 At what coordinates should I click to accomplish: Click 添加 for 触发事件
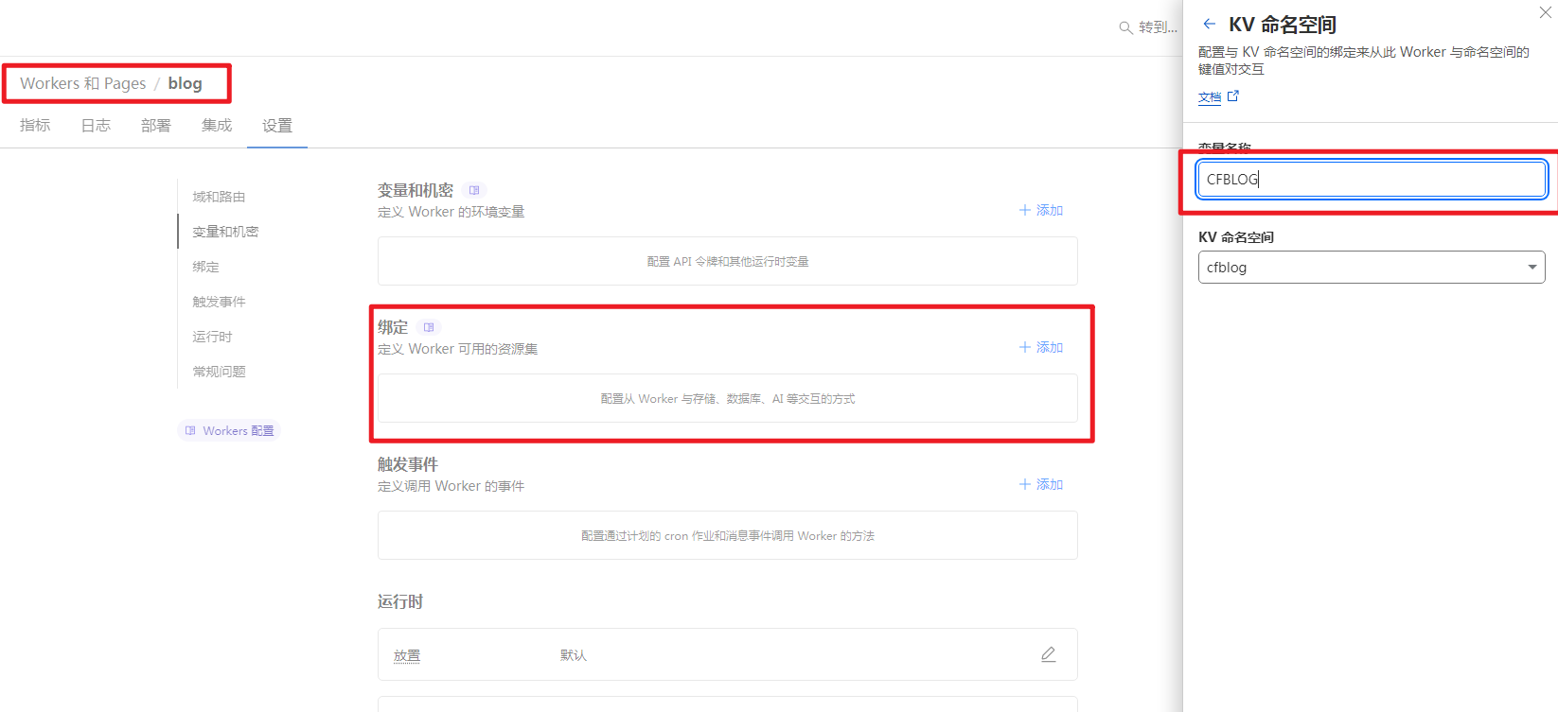pos(1041,484)
